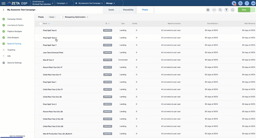Open Targeting in the left sidebar
Screen dimensions: 256x138
click(11, 50)
